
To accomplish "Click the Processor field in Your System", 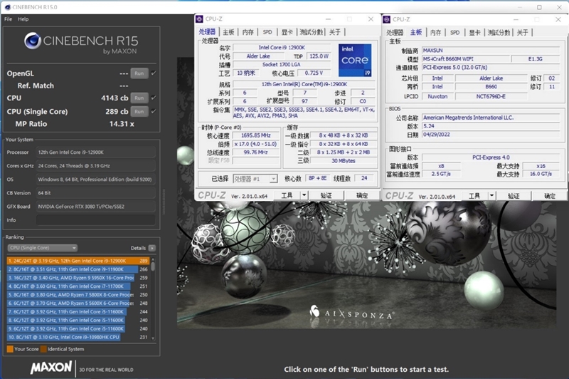I will pos(96,152).
